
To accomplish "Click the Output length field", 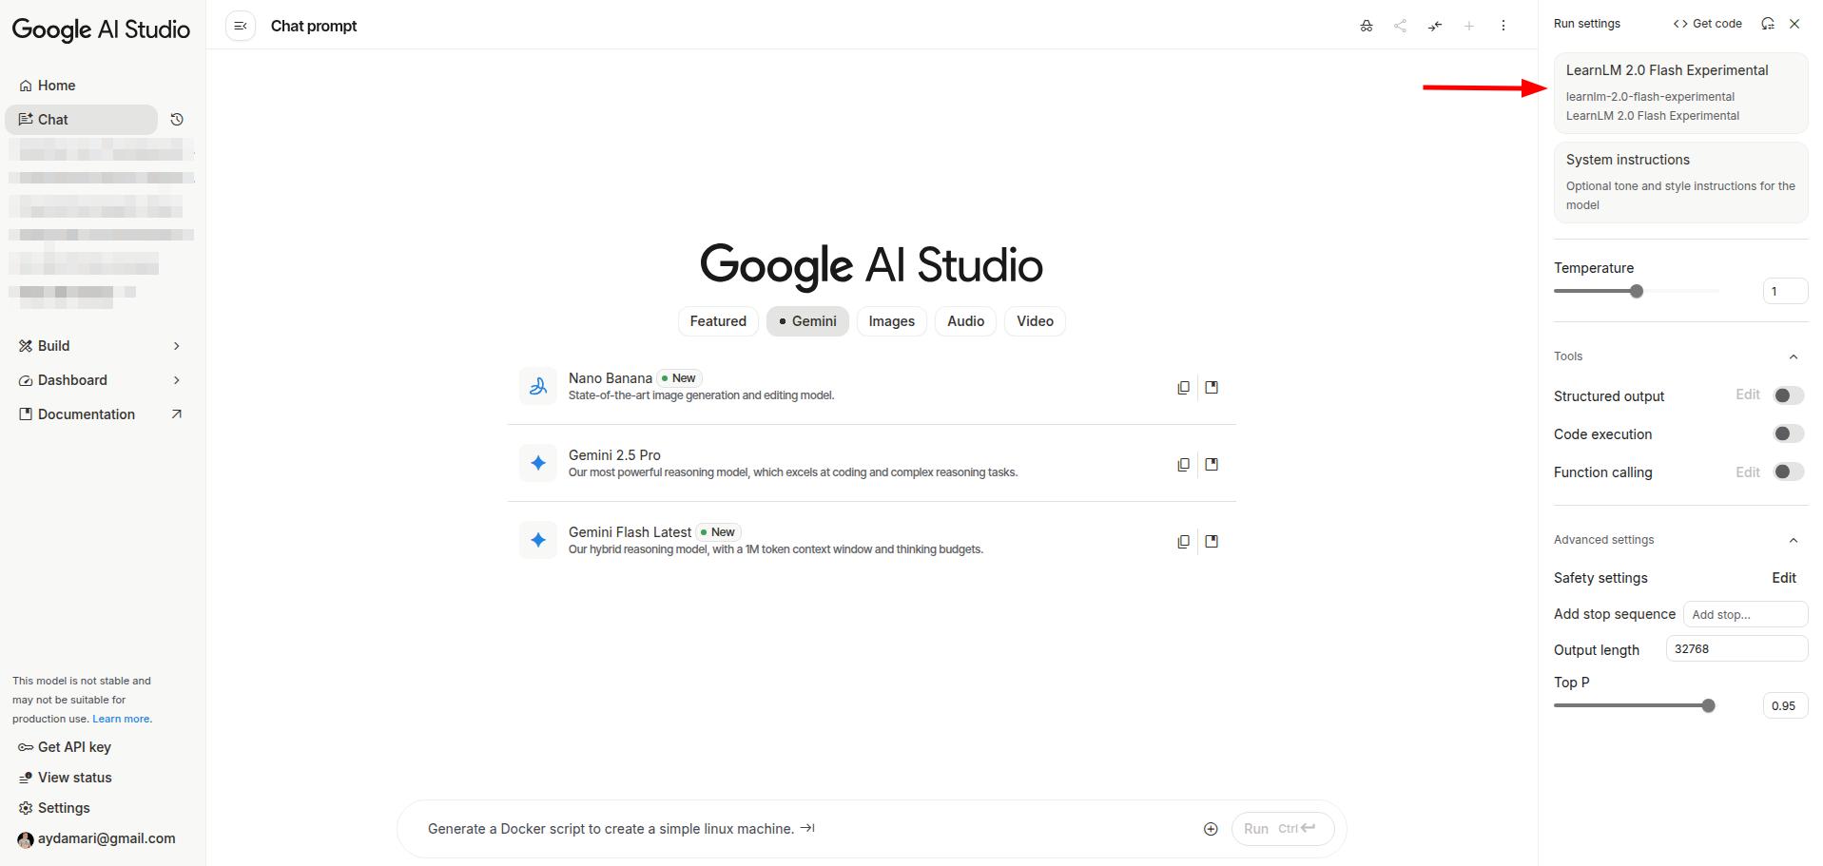I will pyautogui.click(x=1736, y=649).
